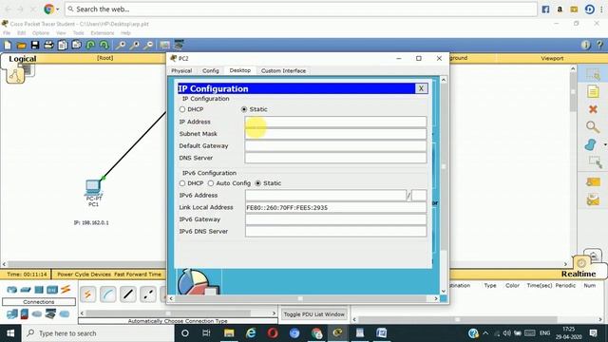Click the Copy toolbar icon
Viewport: 608px width, 342px height.
(x=63, y=46)
